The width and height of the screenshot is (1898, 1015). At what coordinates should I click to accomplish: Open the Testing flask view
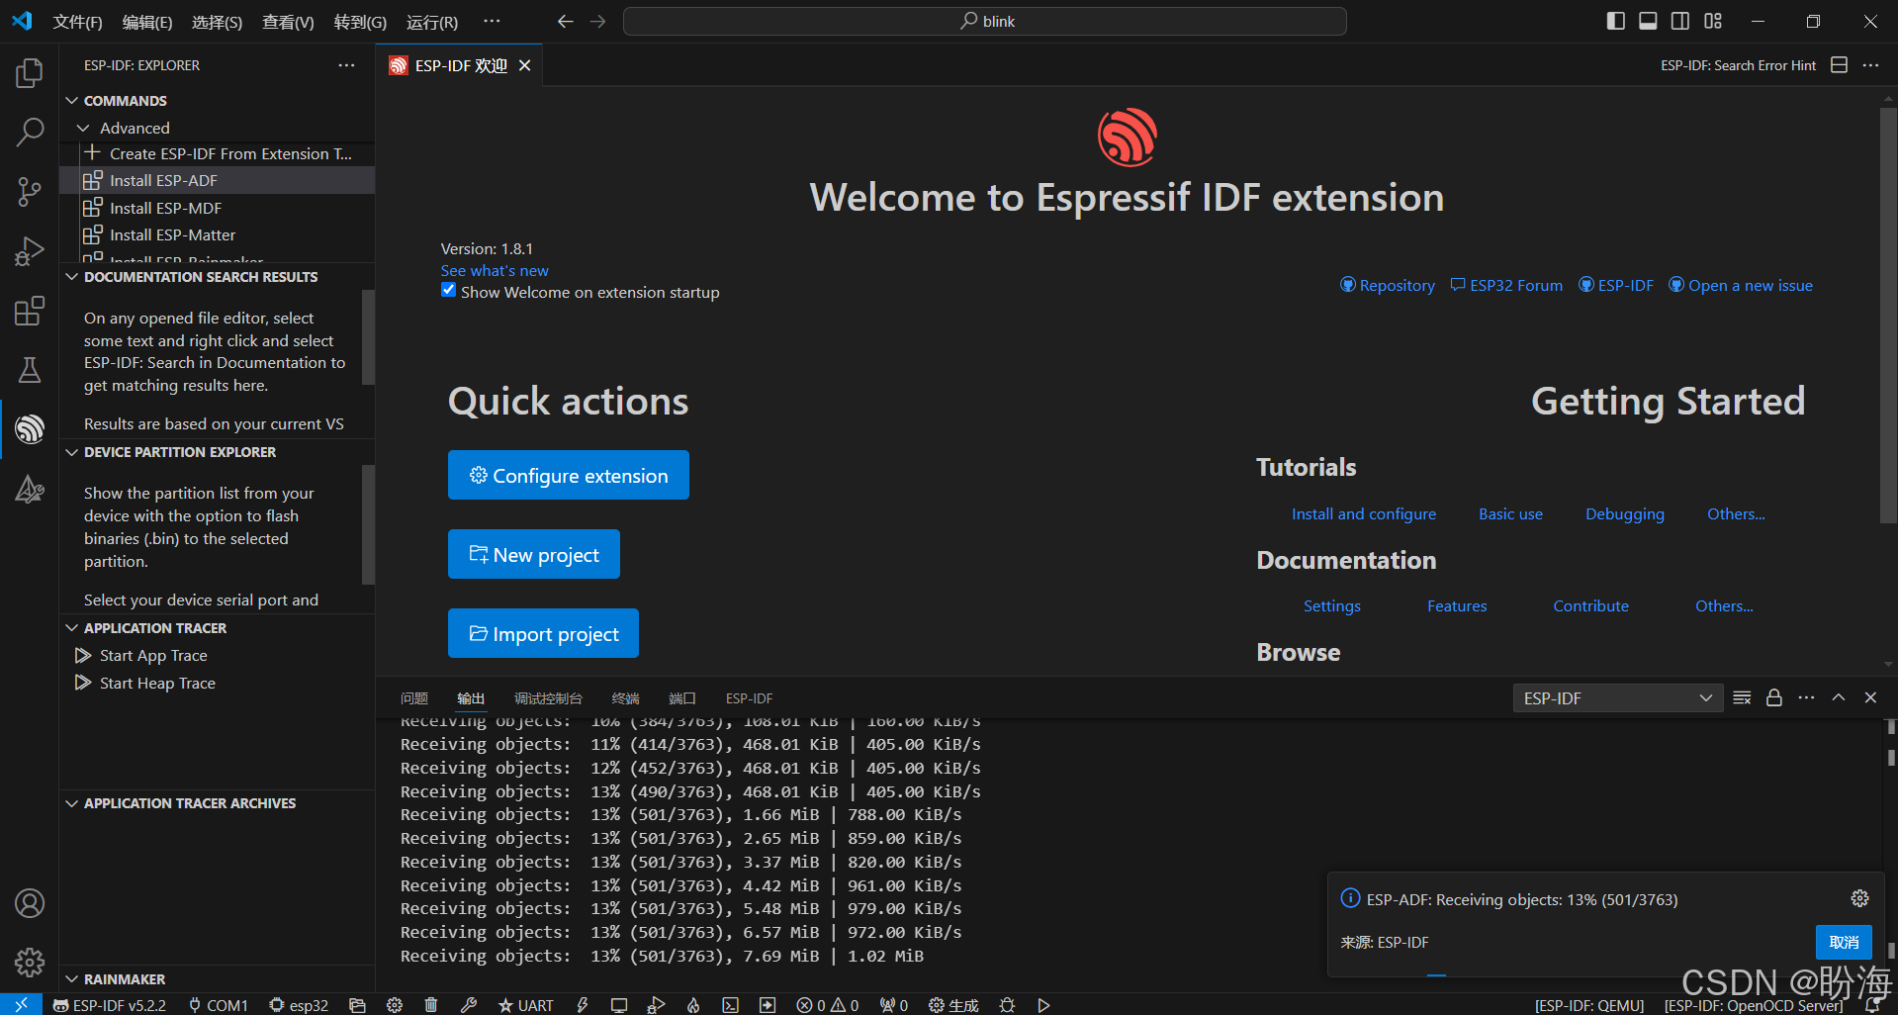[30, 370]
